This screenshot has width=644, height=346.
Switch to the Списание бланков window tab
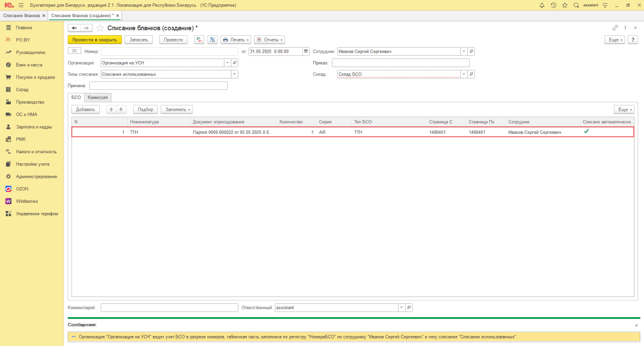pos(21,16)
